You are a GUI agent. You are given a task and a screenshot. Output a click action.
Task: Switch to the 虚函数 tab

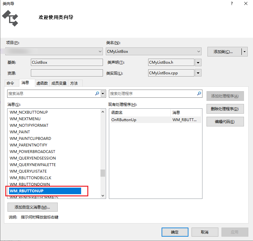42,83
